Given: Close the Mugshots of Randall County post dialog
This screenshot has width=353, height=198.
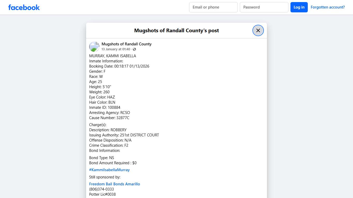Looking at the screenshot, I should (258, 30).
